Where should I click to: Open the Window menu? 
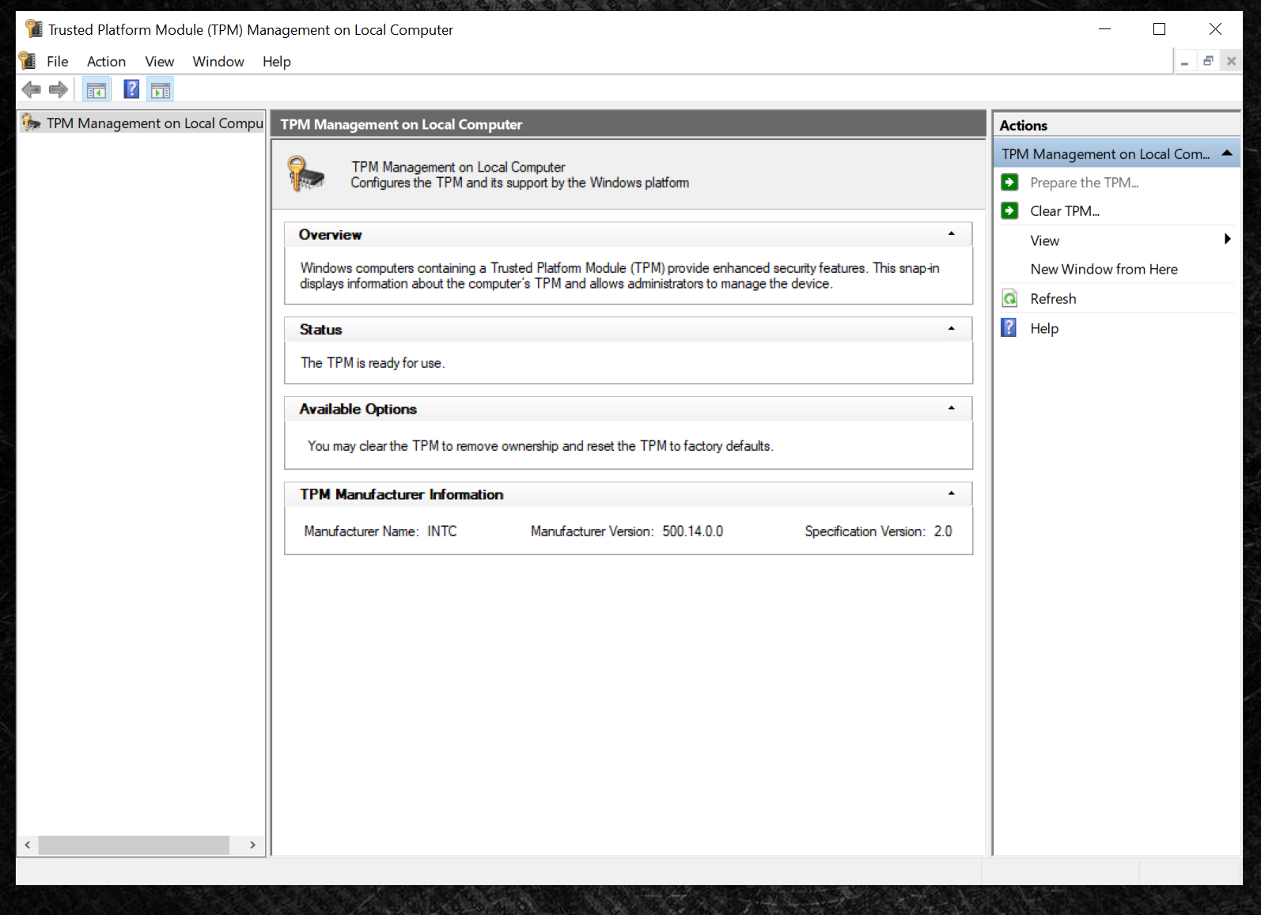point(218,62)
